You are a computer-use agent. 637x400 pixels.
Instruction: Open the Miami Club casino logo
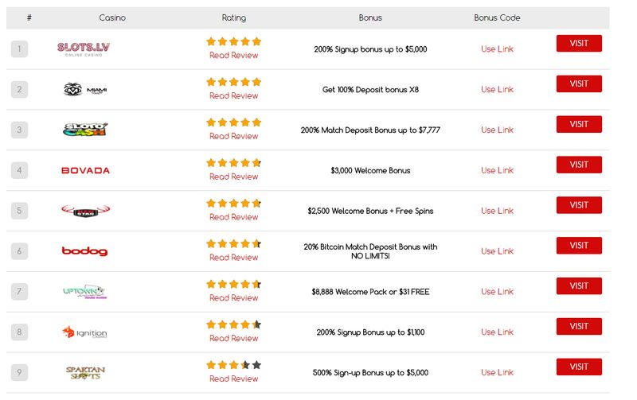click(85, 89)
